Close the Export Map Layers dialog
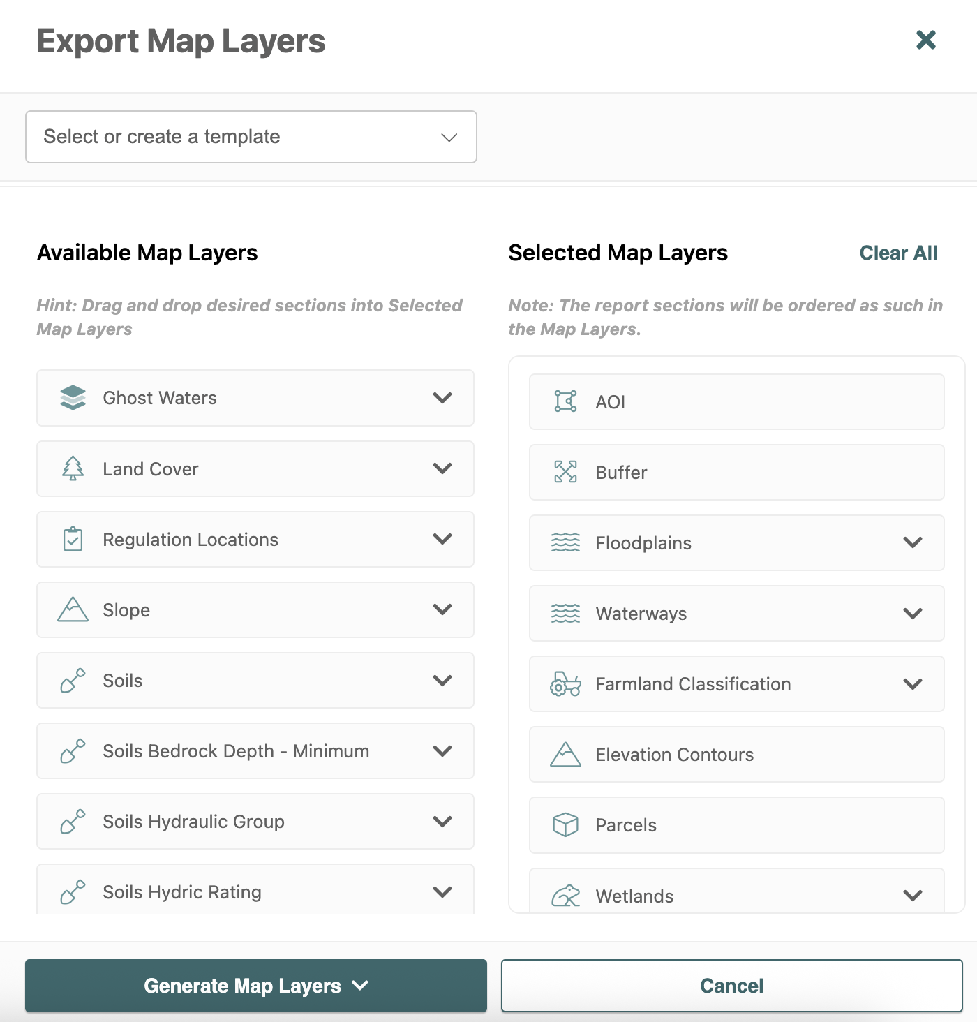 click(x=925, y=40)
